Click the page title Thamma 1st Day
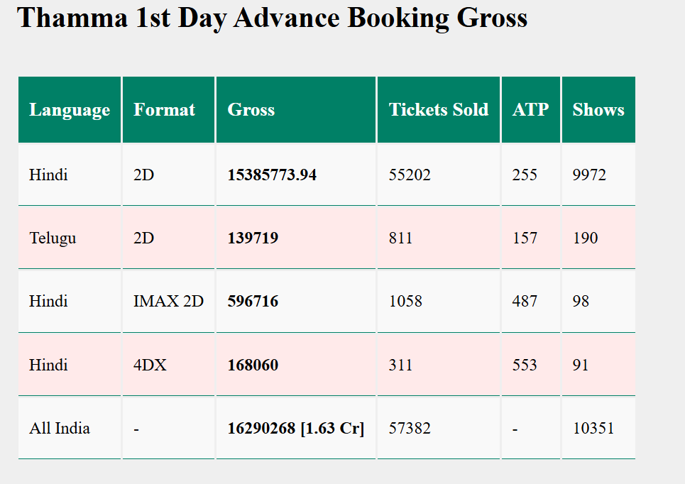This screenshot has height=484, width=685. click(272, 18)
